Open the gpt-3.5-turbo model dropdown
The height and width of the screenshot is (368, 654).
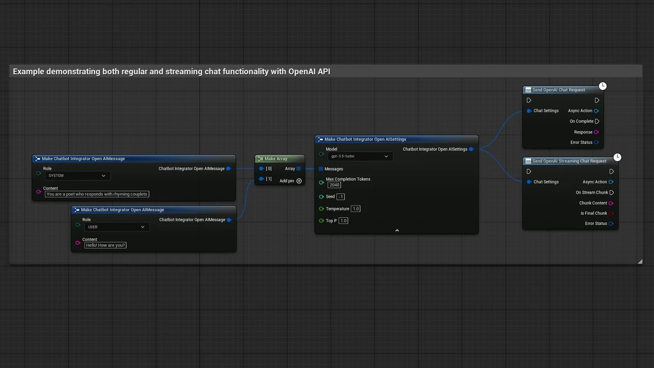click(x=360, y=156)
